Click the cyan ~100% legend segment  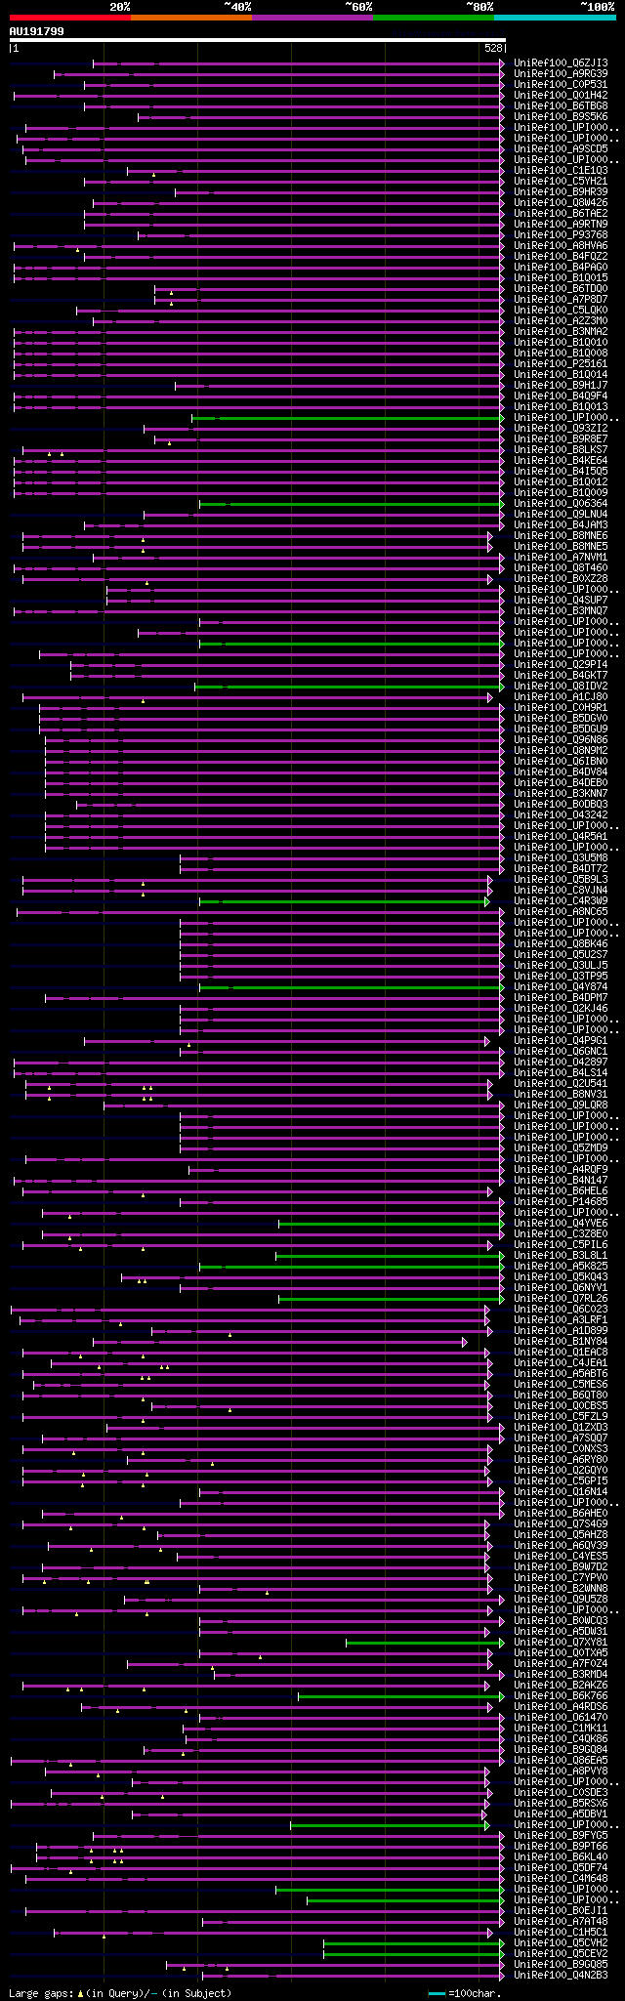[555, 18]
